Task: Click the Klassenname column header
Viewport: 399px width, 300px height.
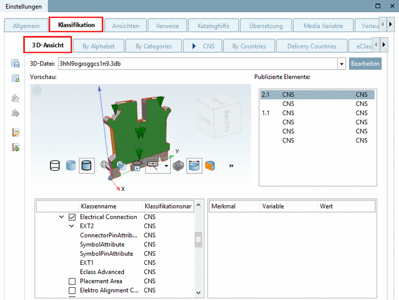Action: [x=110, y=206]
